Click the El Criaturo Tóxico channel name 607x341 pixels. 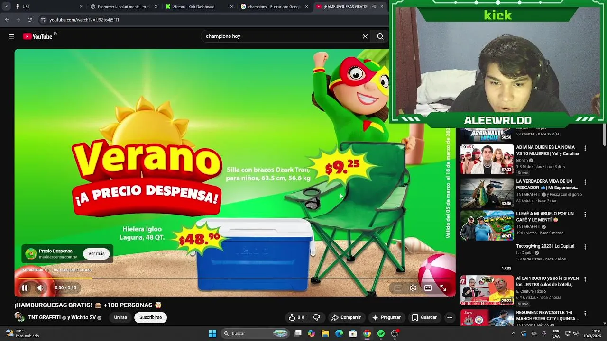(x=531, y=291)
